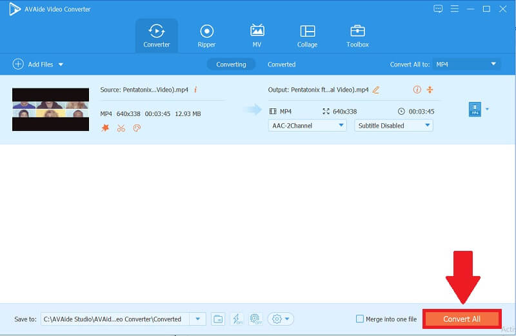
Task: Open the Convert All to MP4 dropdown
Action: 466,64
